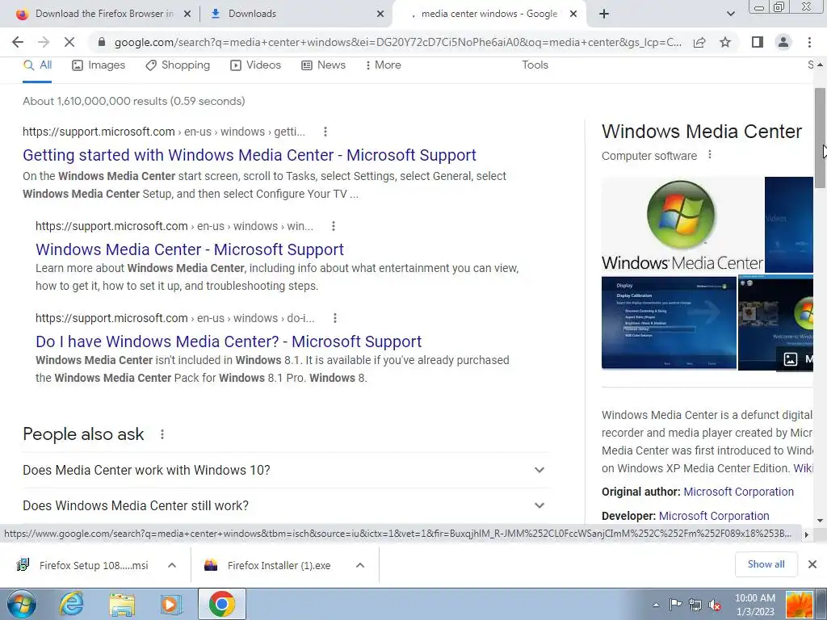
Task: Open People also ask options menu
Action: (162, 434)
